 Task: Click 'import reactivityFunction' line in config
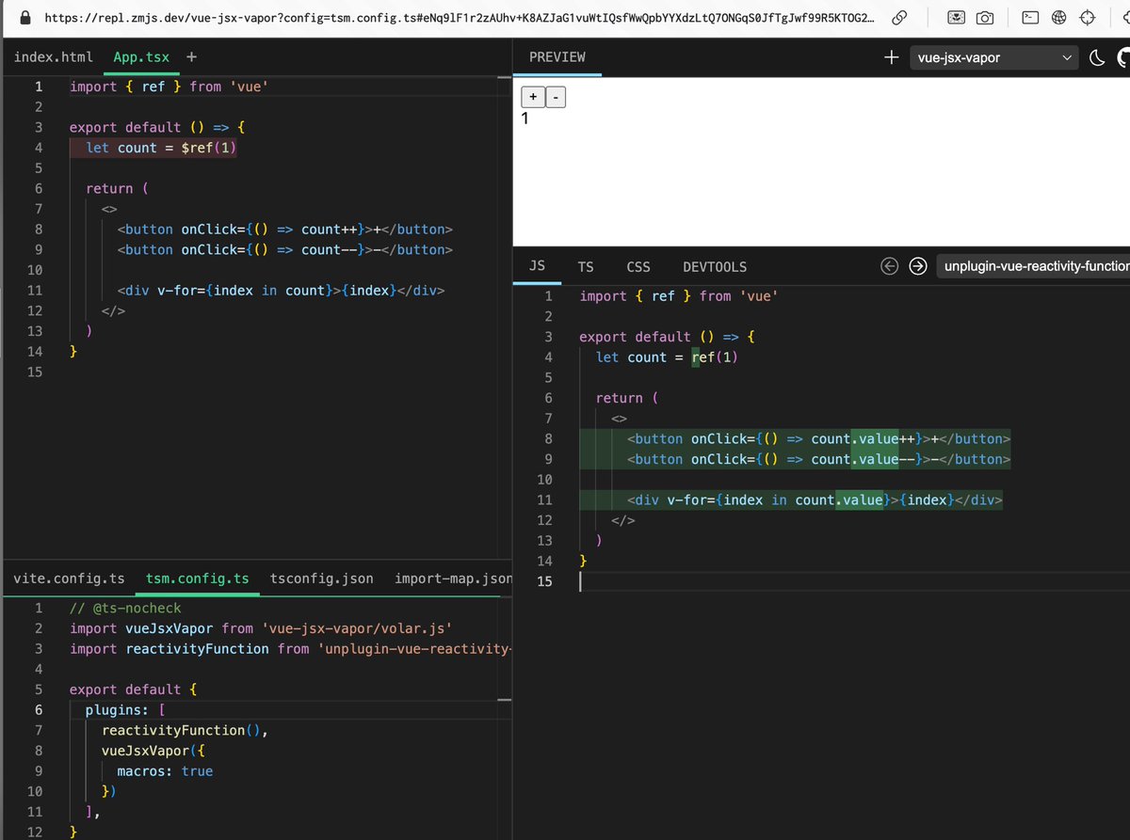point(291,649)
